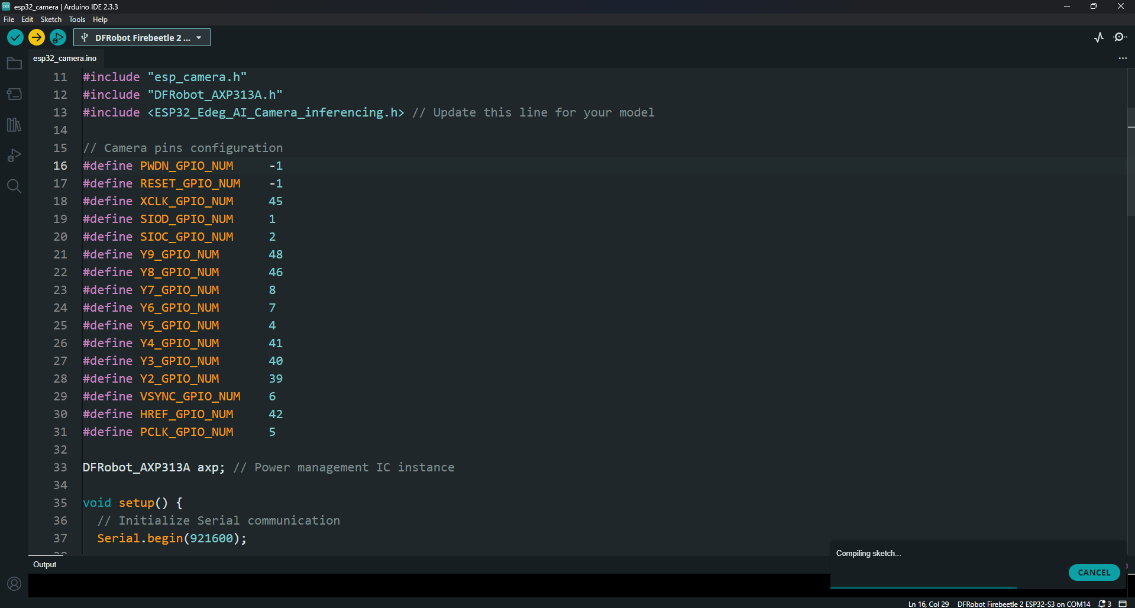Open the Search sidebar panel
1135x608 pixels.
pyautogui.click(x=14, y=186)
